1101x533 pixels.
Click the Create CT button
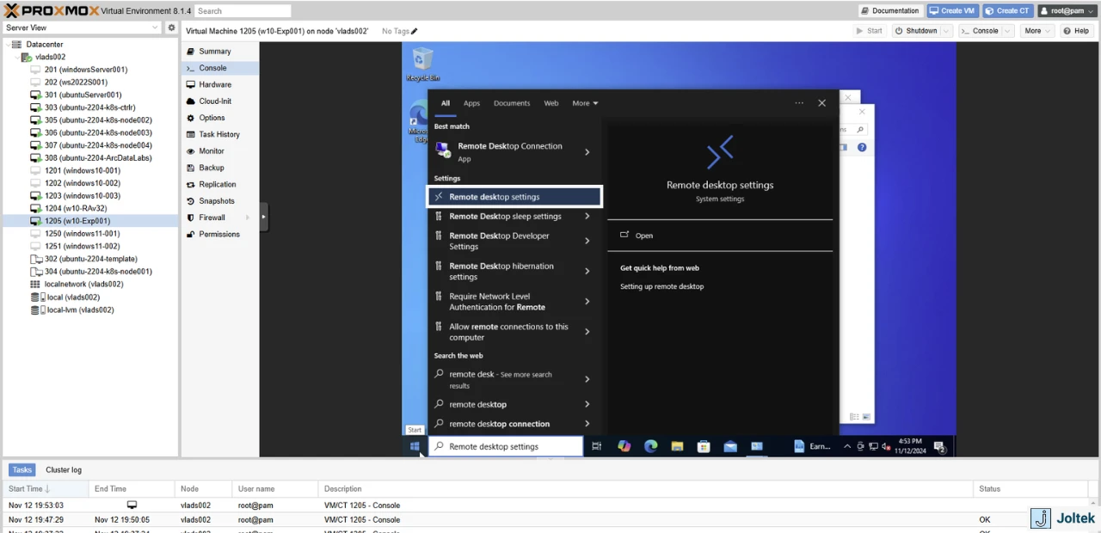(x=1007, y=11)
